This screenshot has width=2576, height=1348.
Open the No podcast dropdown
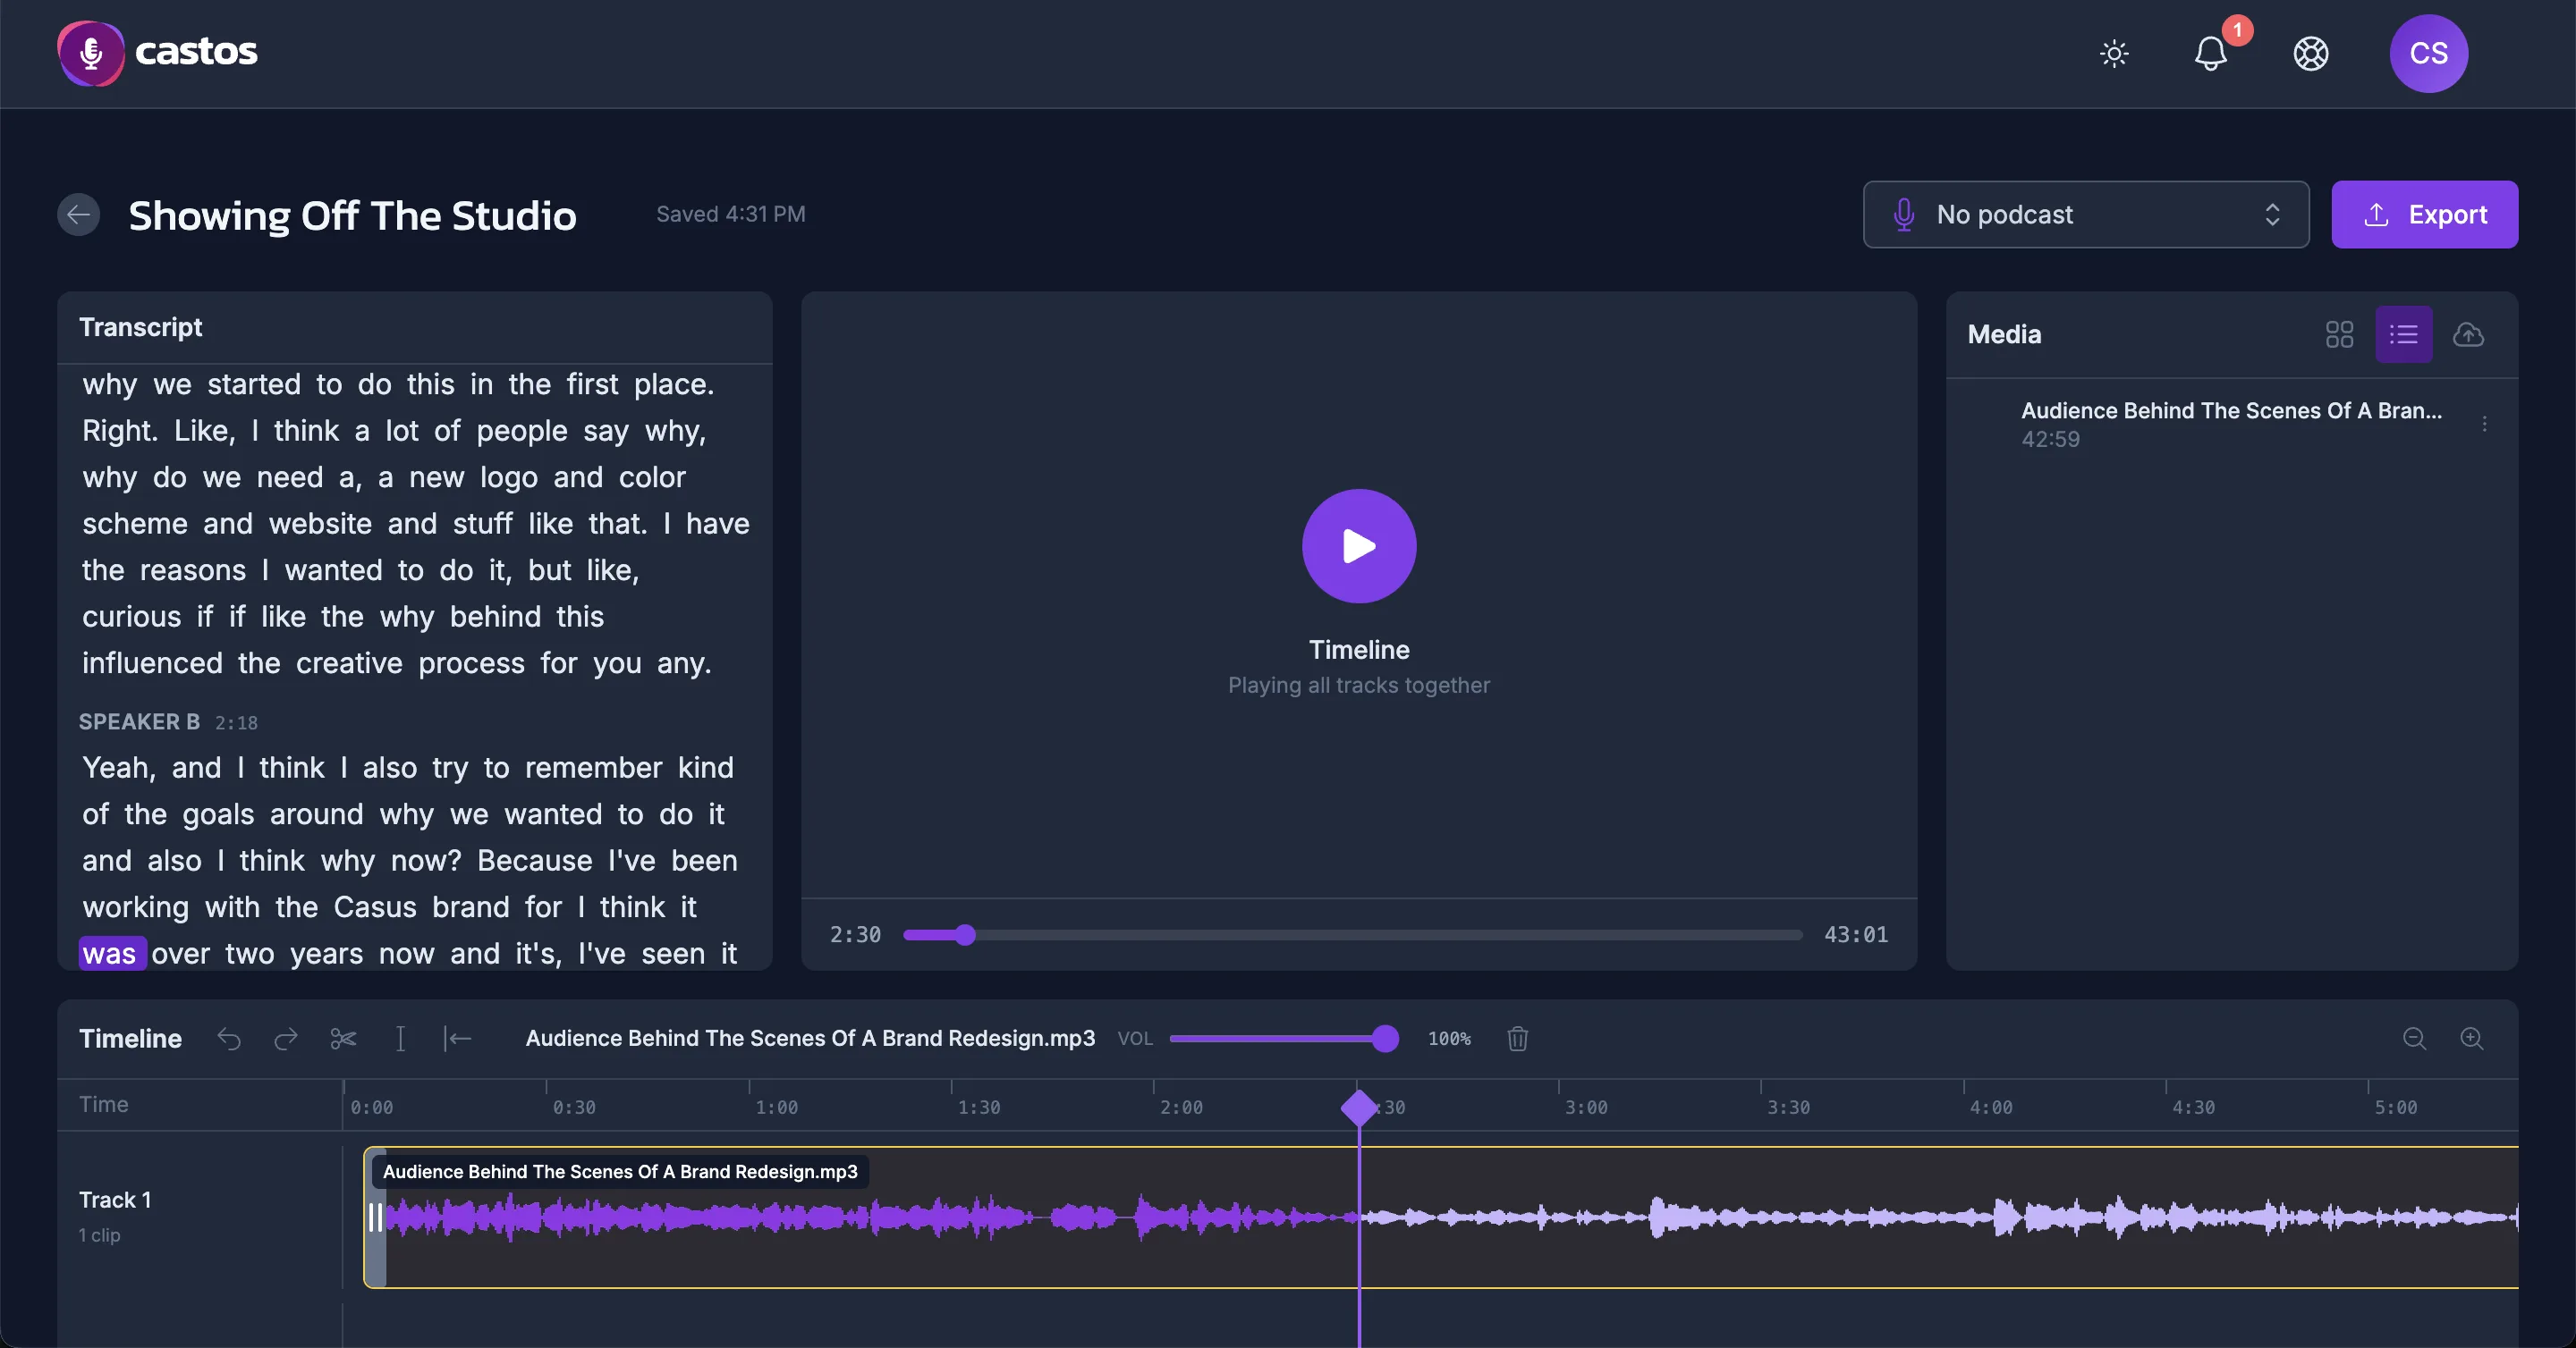2086,215
